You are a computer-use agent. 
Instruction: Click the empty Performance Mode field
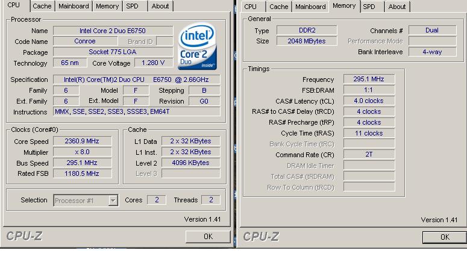point(433,41)
